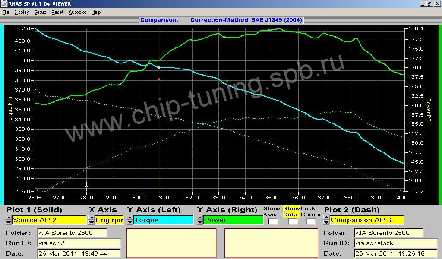Change Y Axis Right with Power spinner

click(x=200, y=220)
